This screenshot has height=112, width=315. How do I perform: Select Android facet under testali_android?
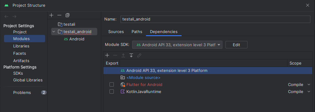[x=77, y=39]
